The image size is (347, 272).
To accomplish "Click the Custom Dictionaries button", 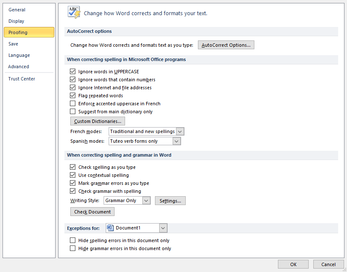I will click(x=98, y=121).
